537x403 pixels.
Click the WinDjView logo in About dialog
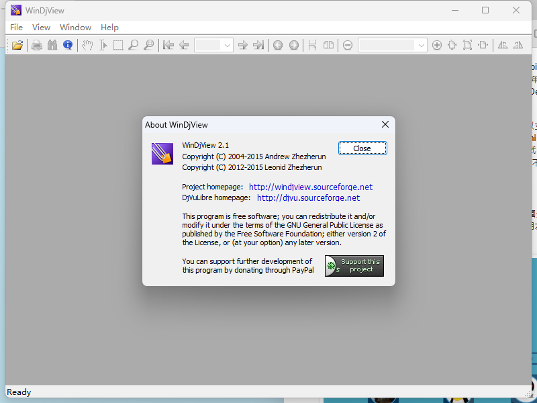pos(162,154)
